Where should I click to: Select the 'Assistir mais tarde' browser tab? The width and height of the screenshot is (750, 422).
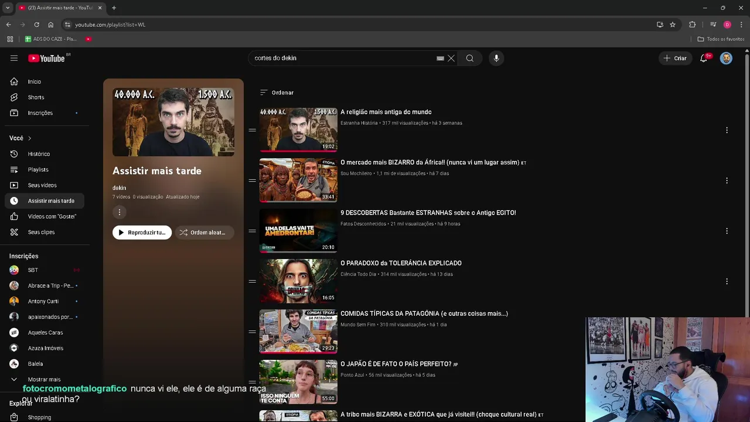point(59,8)
